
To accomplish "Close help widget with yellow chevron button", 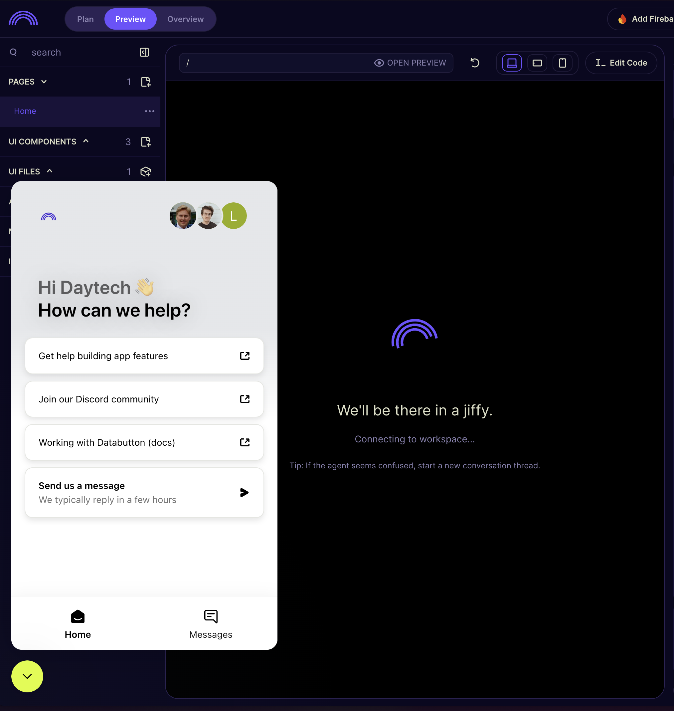I will [27, 676].
